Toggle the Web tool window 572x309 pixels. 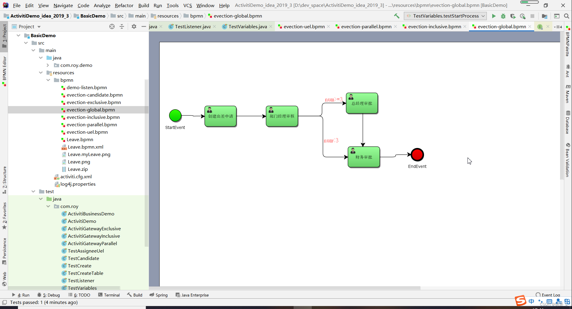coord(4,279)
